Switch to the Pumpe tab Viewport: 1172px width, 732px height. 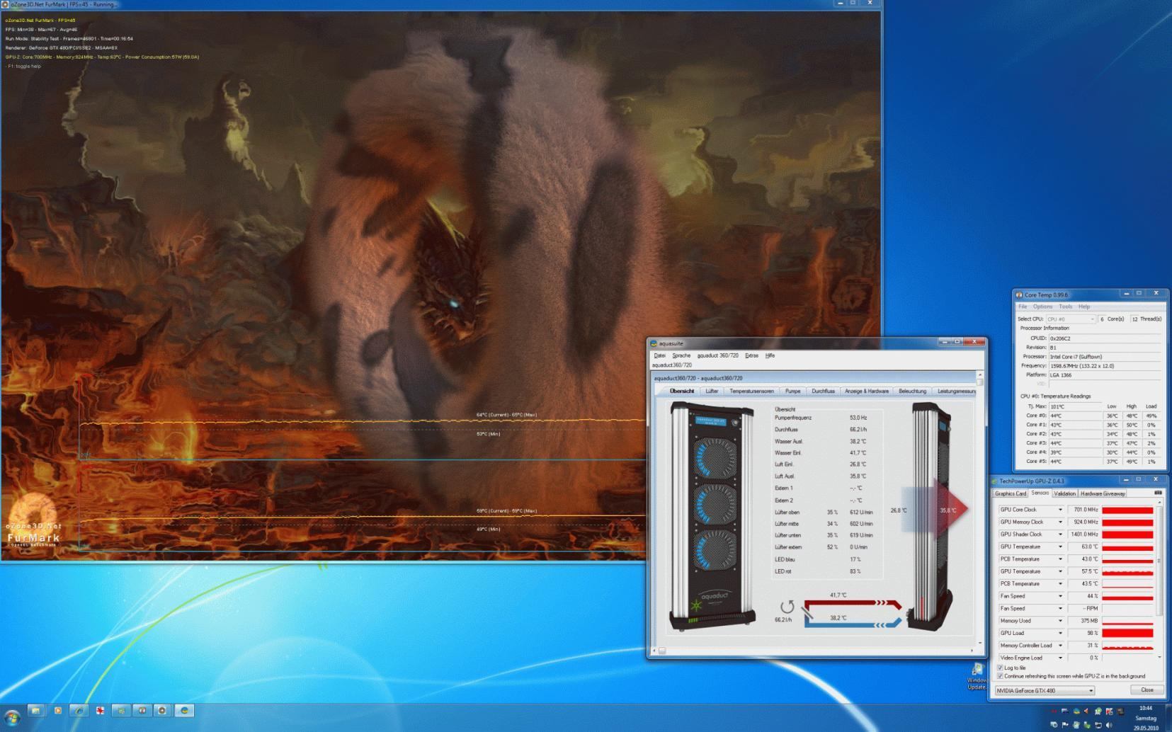click(792, 391)
